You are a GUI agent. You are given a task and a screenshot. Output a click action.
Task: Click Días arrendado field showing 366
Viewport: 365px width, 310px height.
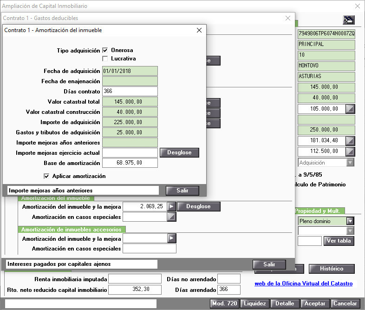pyautogui.click(x=229, y=290)
